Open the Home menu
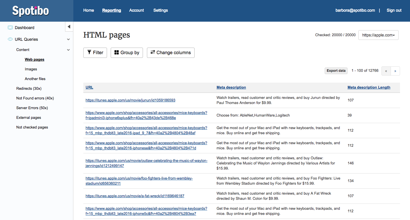 (88, 10)
